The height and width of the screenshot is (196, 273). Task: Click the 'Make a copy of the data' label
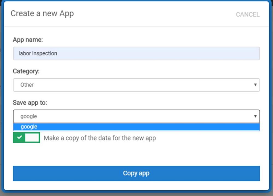click(x=100, y=138)
